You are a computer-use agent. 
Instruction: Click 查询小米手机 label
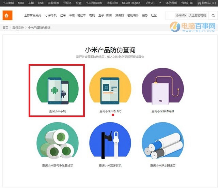[58, 111]
